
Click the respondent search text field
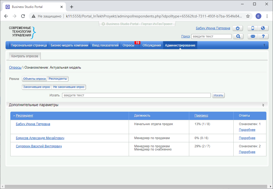(136, 95)
